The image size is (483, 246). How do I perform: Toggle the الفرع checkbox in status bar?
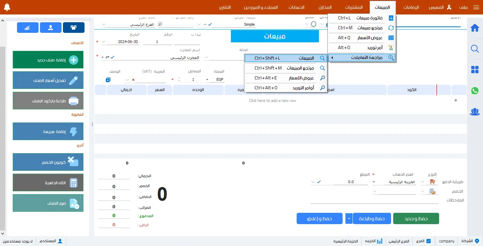point(429,241)
